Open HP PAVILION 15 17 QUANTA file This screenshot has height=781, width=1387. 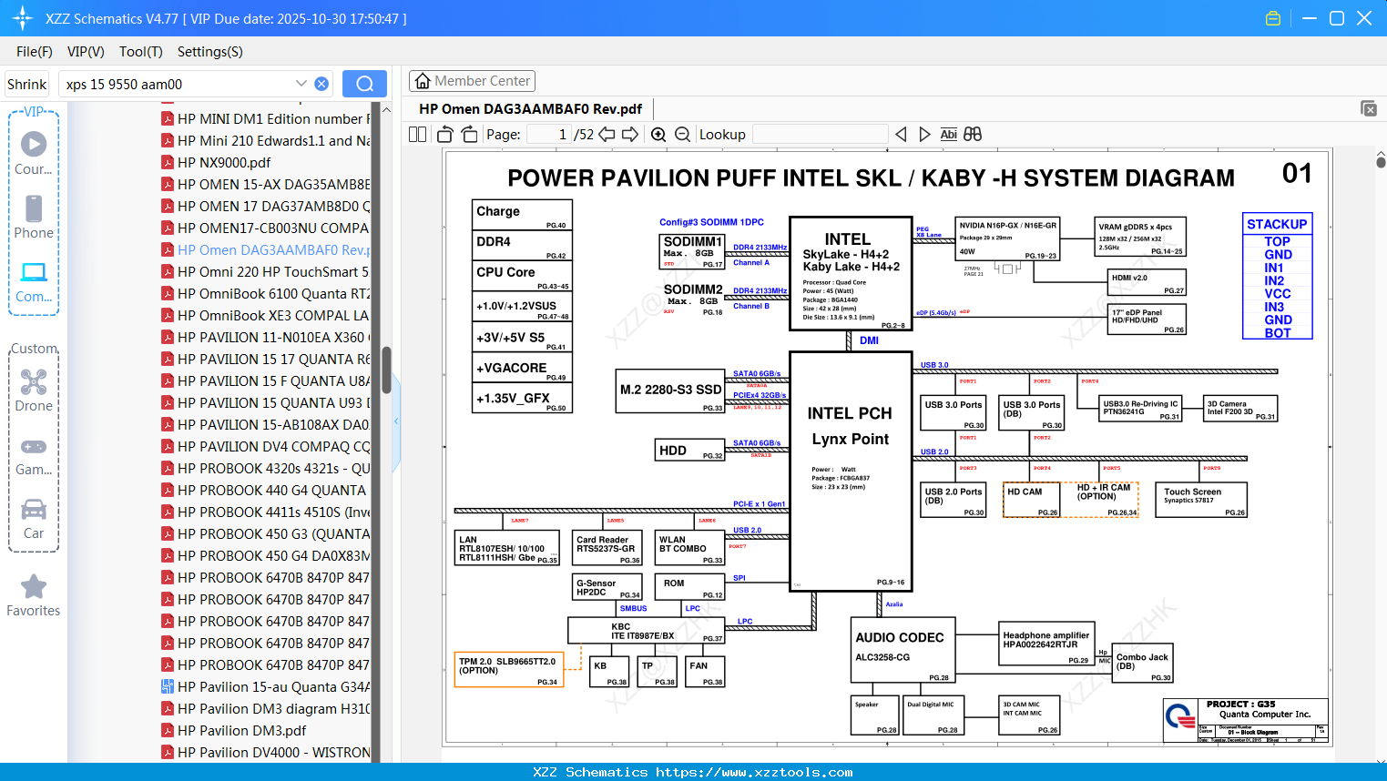[265, 359]
